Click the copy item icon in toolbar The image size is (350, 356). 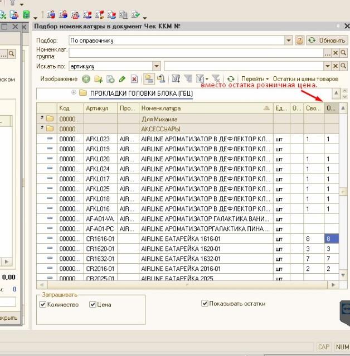point(110,80)
